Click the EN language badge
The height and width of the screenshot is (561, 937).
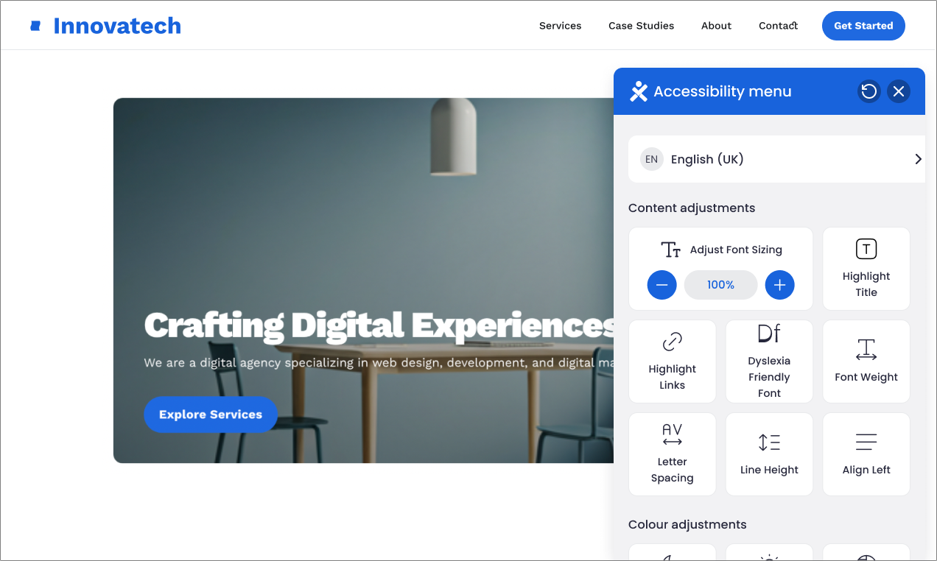tap(652, 159)
